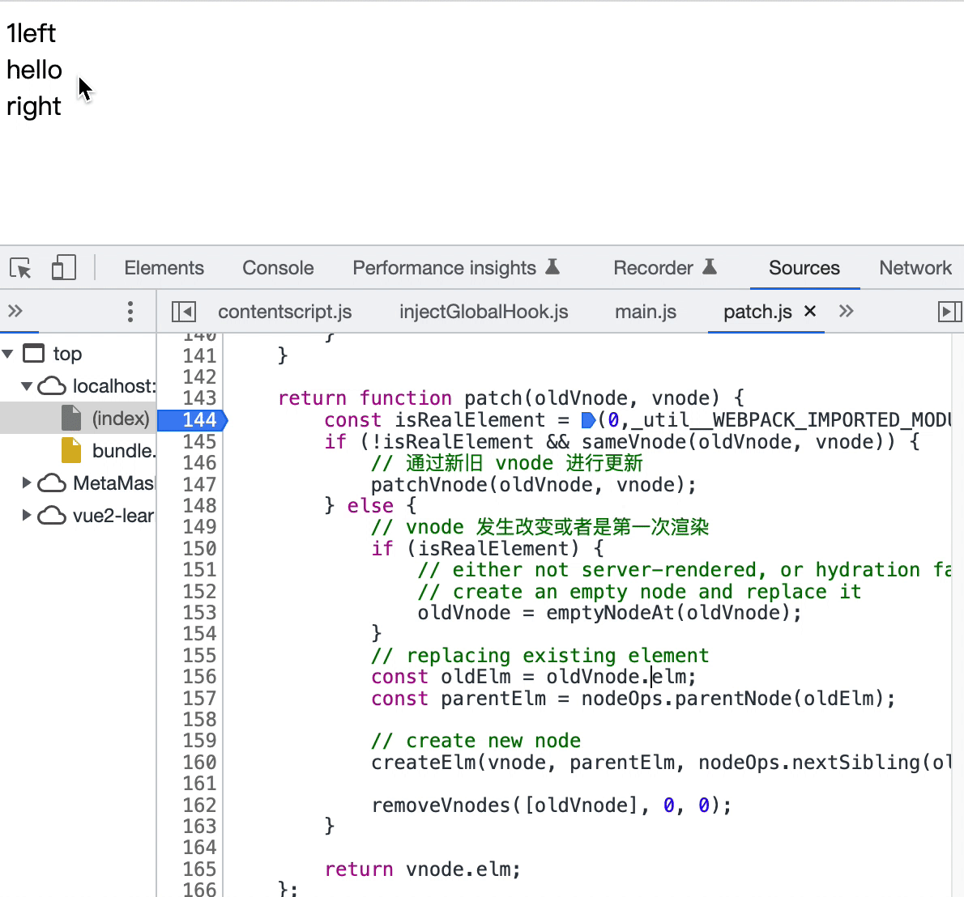The image size is (964, 897).
Task: Click the localhost cloud icon
Action: click(52, 386)
